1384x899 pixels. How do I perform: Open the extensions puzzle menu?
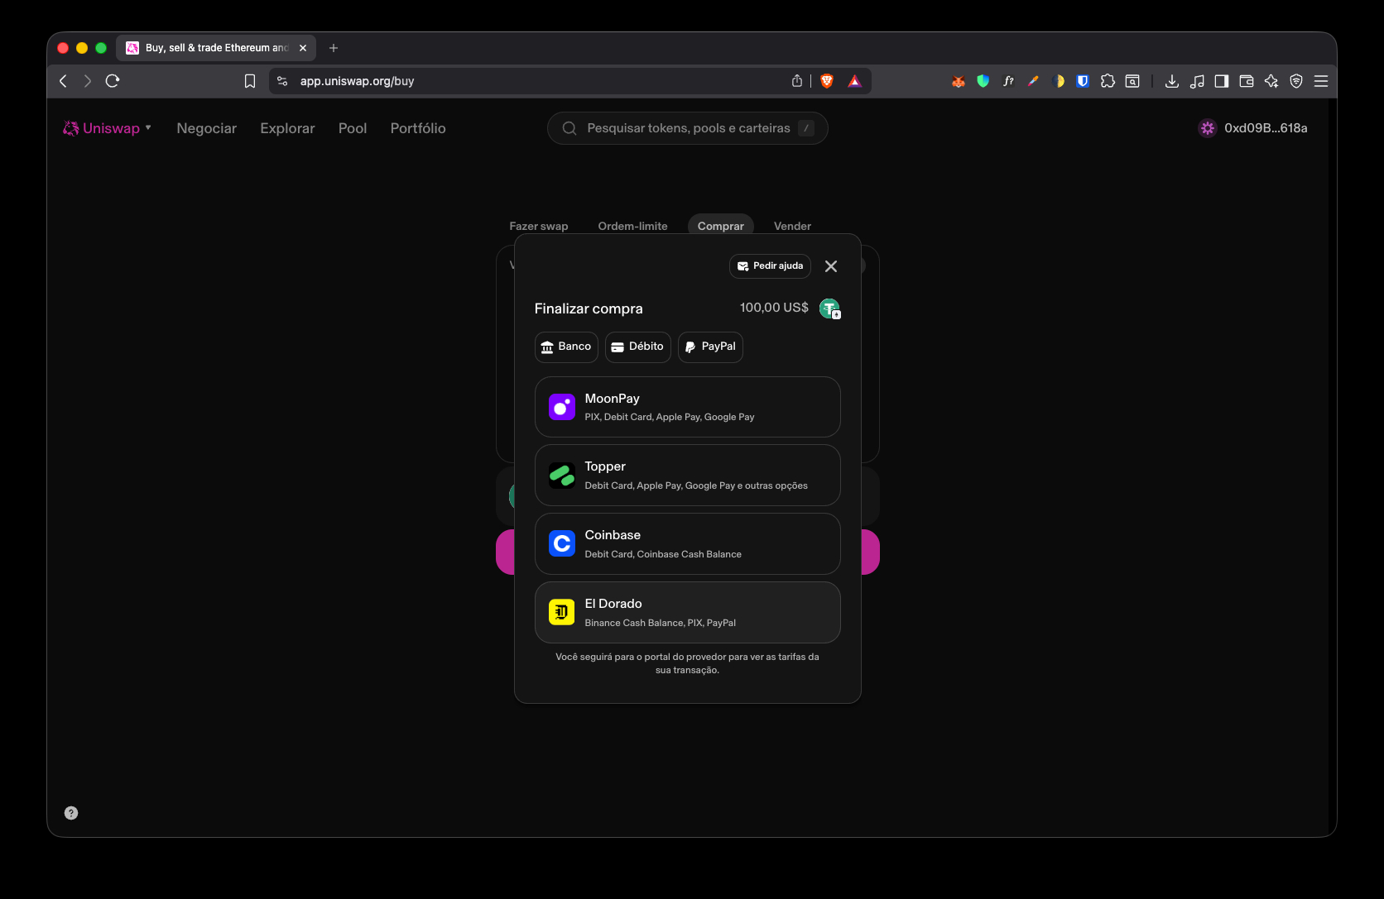1108,81
